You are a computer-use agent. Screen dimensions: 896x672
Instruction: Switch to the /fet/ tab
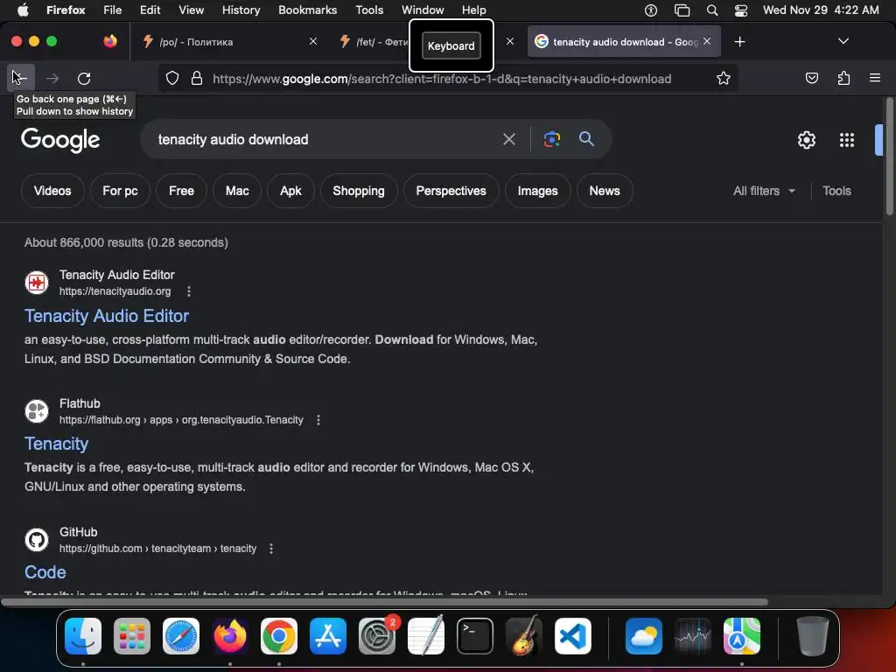click(x=374, y=42)
